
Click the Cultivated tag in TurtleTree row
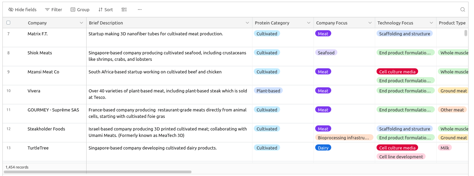[x=267, y=148]
